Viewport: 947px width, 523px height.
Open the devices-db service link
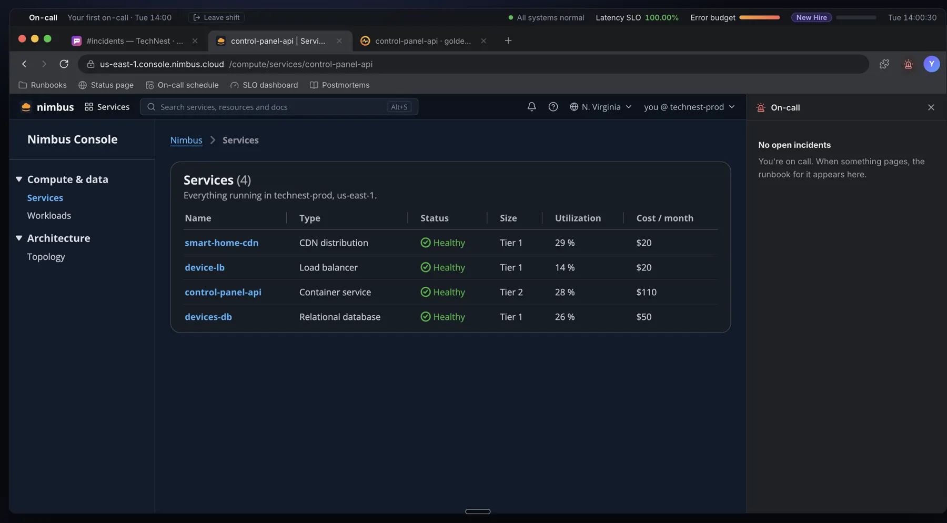click(208, 317)
